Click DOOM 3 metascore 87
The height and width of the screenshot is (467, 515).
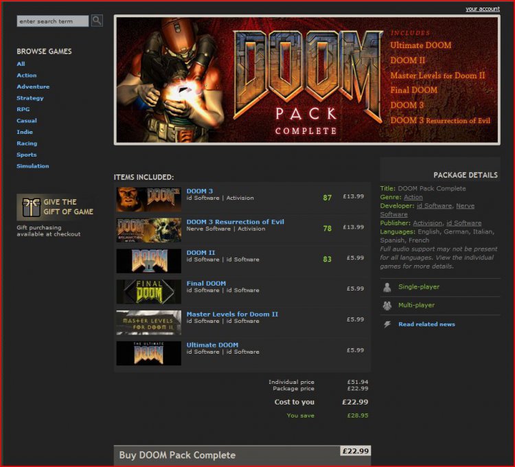tap(327, 198)
